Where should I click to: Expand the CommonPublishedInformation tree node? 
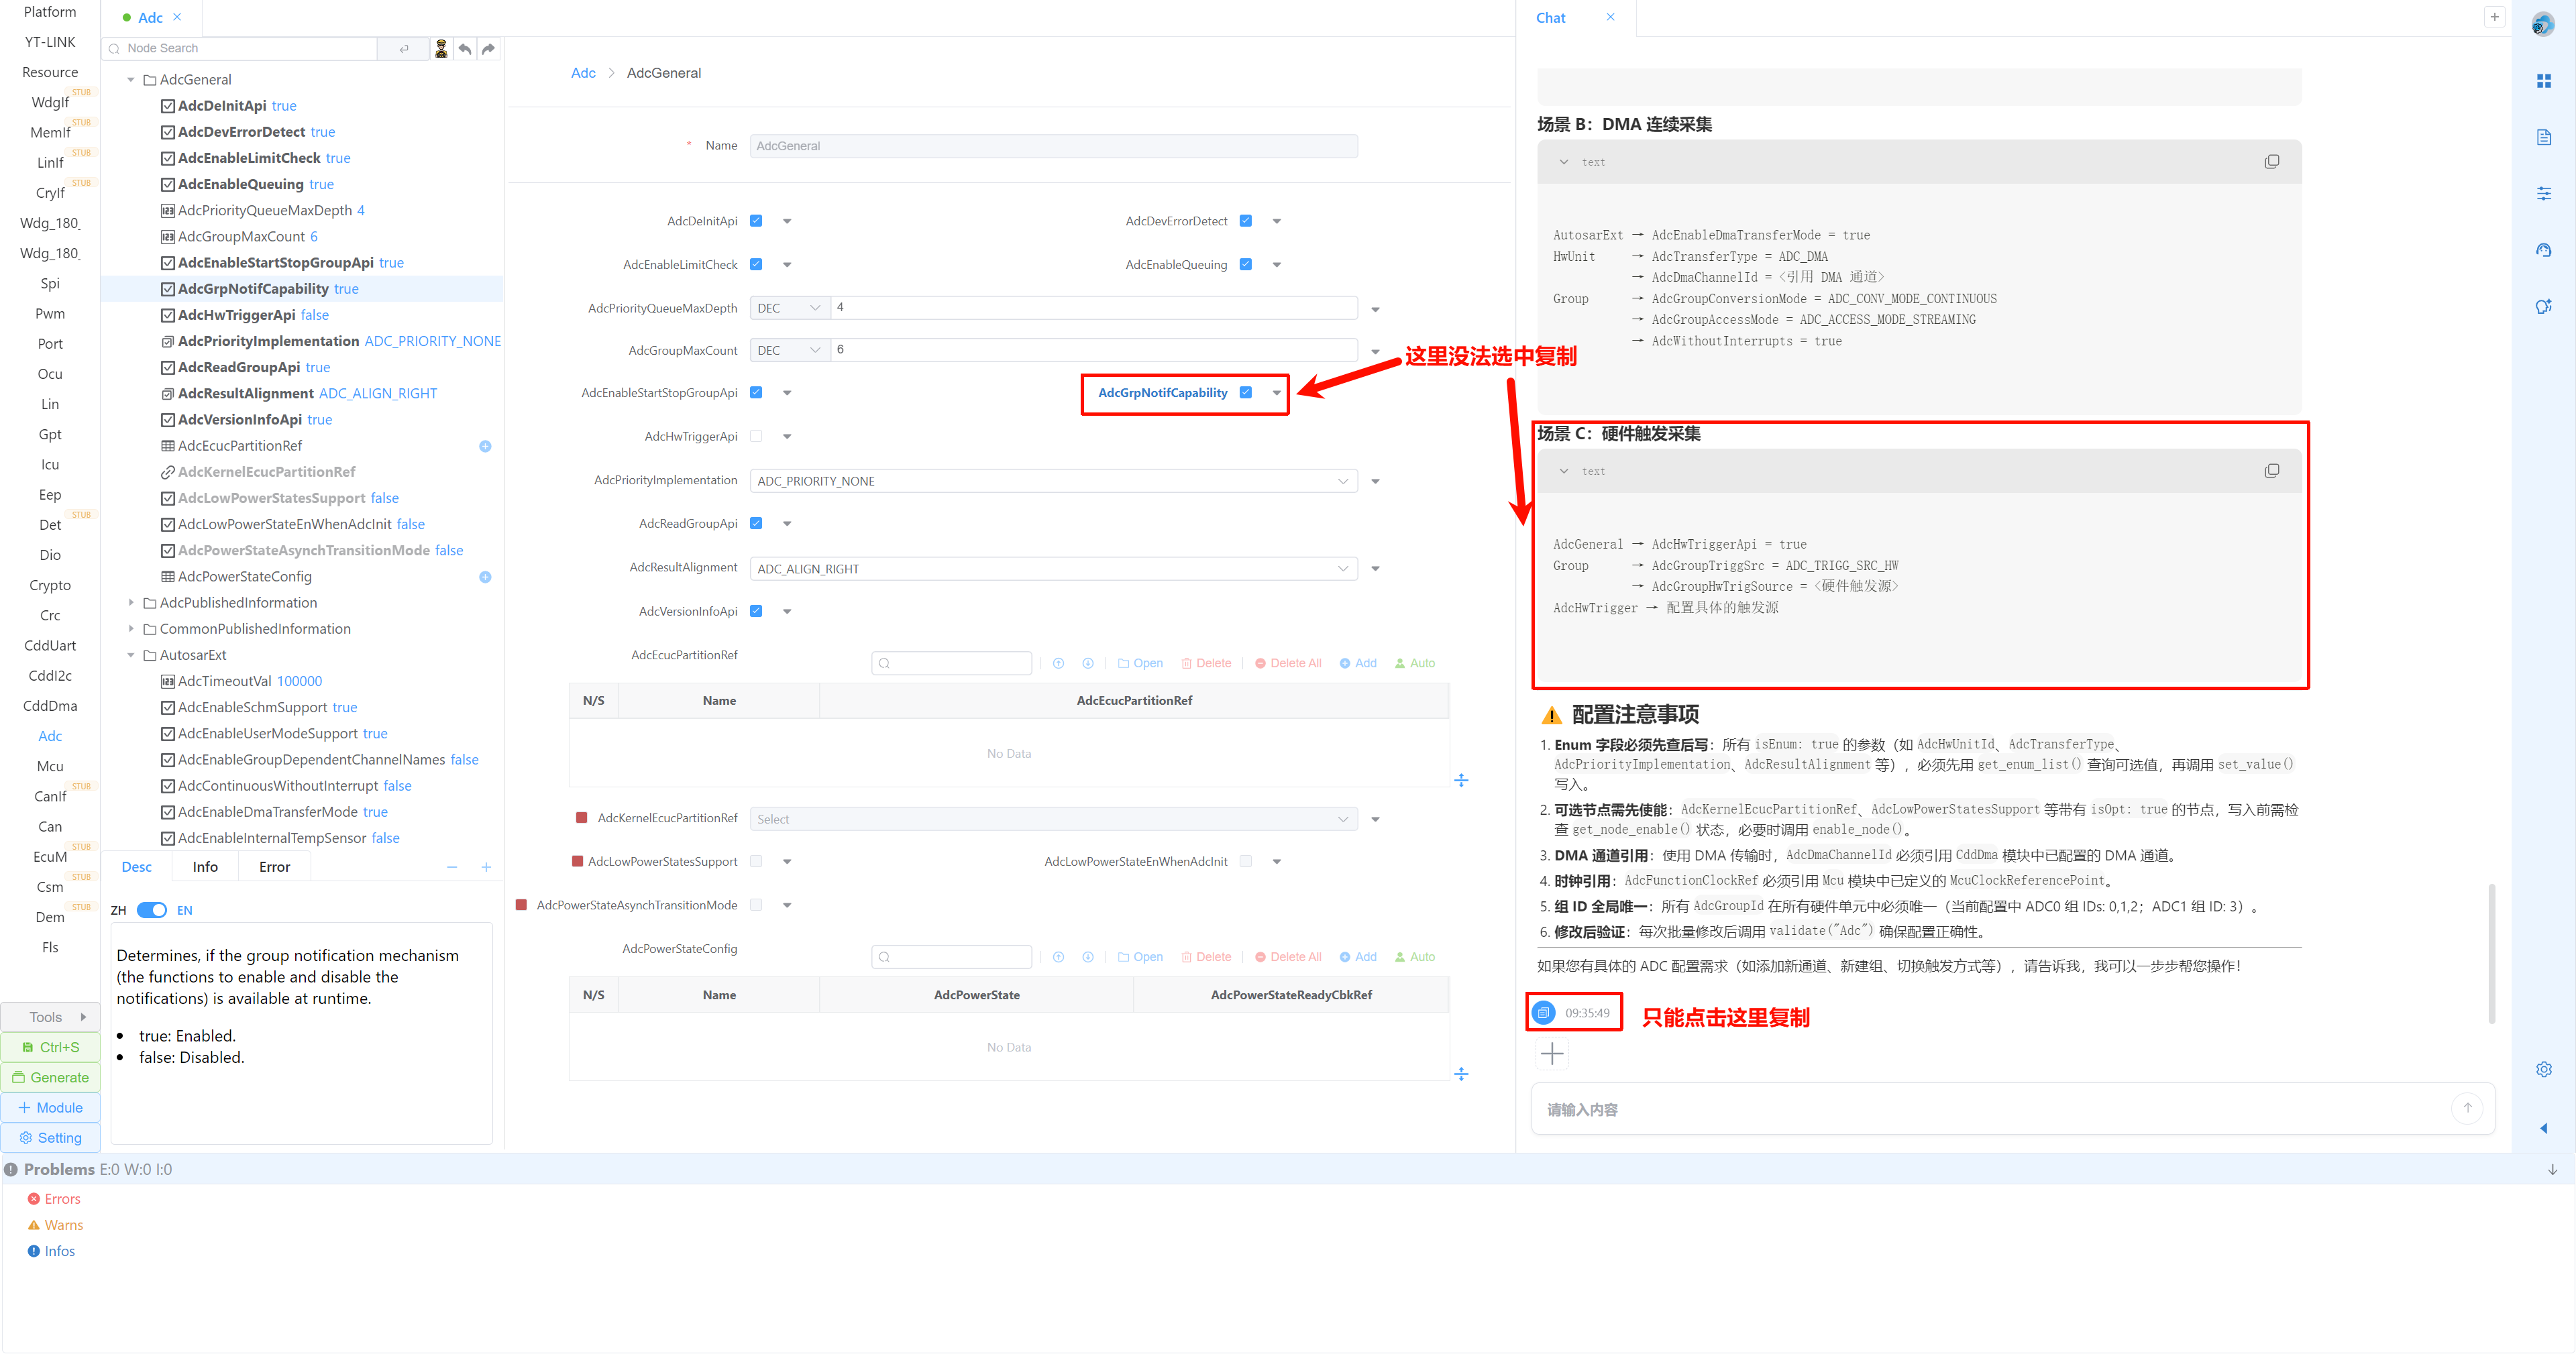pos(131,629)
